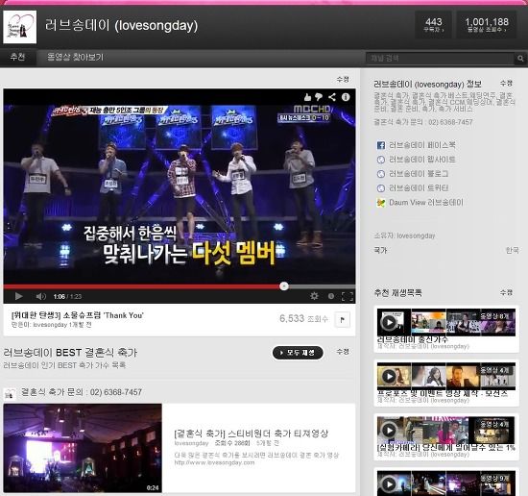Screen dimensions: 528x496
Task: Open the www.lovesongday.com URL link
Action: point(214,462)
